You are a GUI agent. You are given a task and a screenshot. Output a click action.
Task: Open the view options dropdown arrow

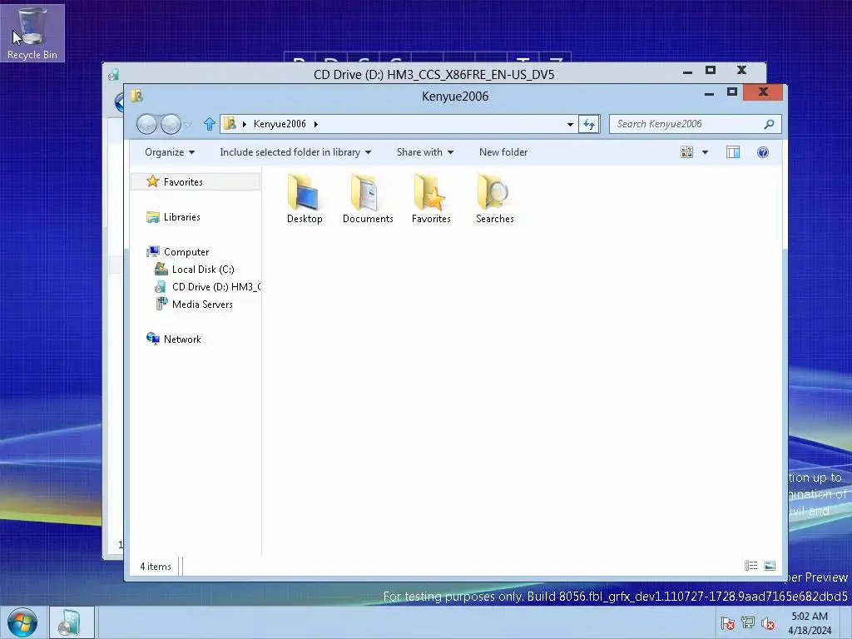pos(706,152)
